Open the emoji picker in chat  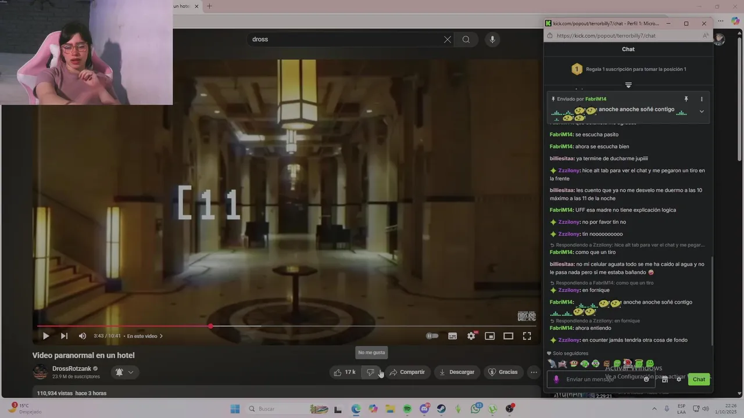pyautogui.click(x=646, y=380)
